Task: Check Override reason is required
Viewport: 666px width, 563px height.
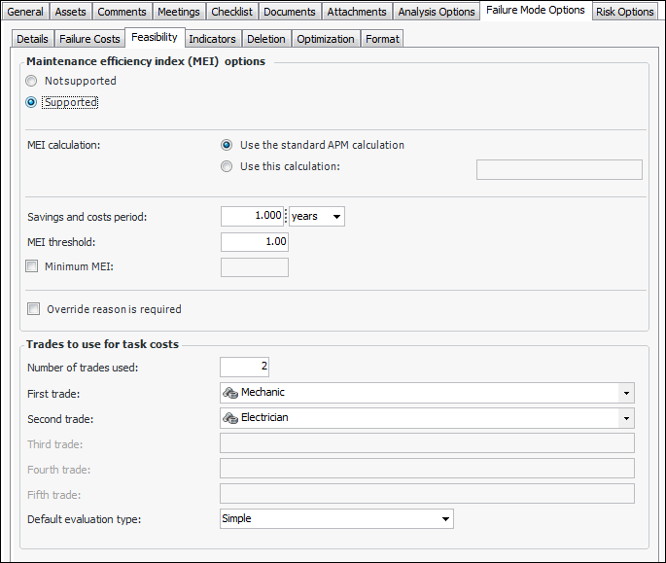Action: pyautogui.click(x=34, y=309)
